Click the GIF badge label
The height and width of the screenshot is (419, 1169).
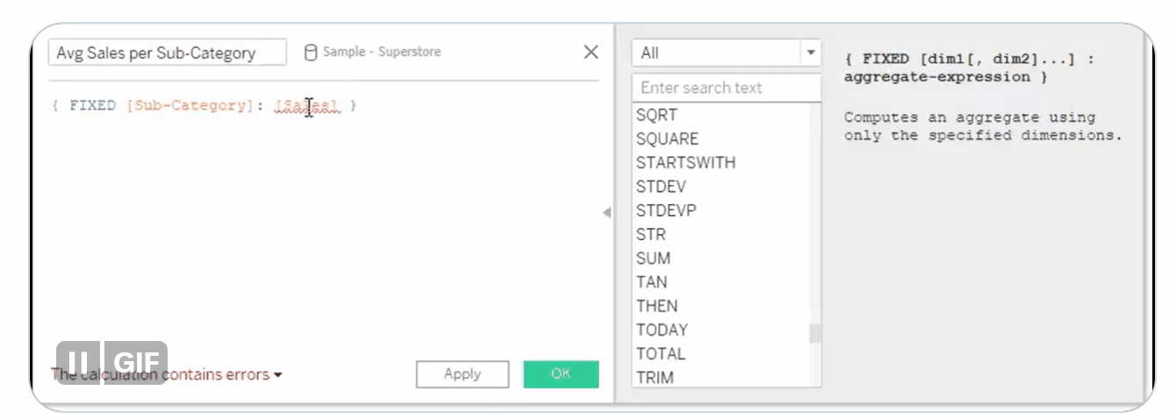point(135,363)
